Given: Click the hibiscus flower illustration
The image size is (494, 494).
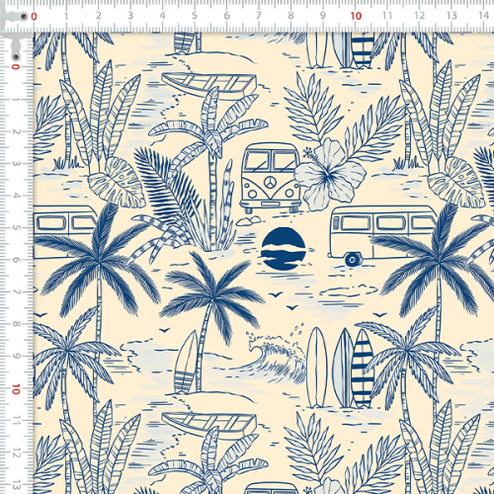Looking at the screenshot, I should coord(329,174).
